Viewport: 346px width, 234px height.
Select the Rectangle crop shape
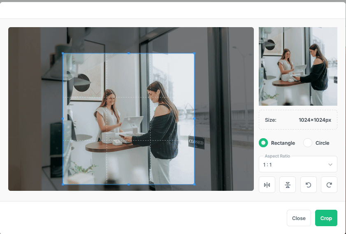pyautogui.click(x=263, y=143)
